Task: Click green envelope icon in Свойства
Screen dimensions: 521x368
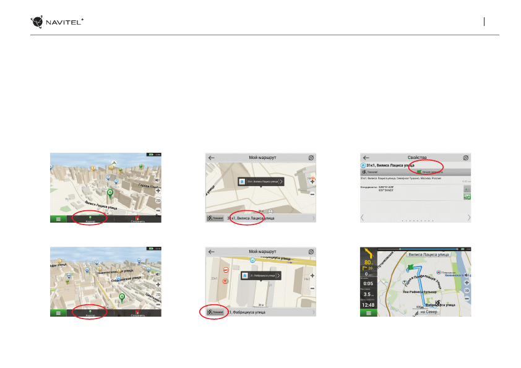Action: (x=467, y=197)
